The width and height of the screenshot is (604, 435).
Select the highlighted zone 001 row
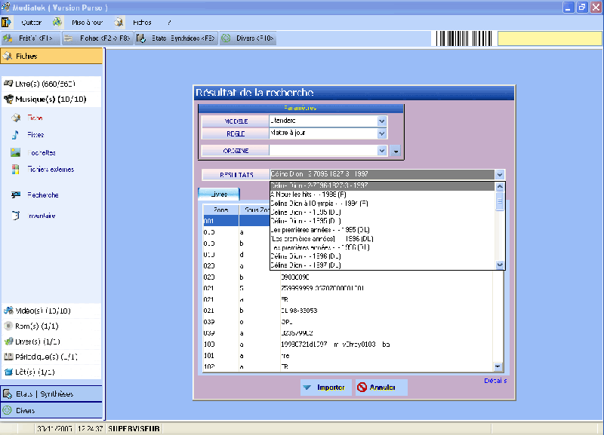point(236,221)
